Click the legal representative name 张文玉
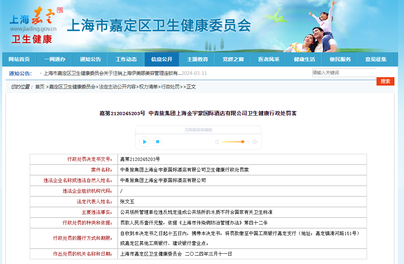404x264 pixels. (x=127, y=202)
